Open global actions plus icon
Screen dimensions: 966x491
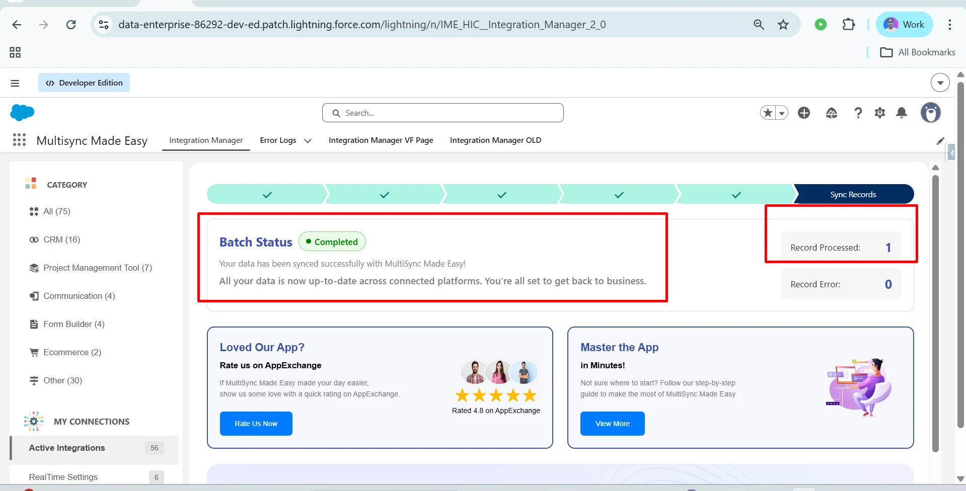pos(804,113)
